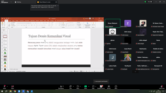Screen dimensions: 166x93
Task: Select Dessy Wahyuni participant tile
Action: coord(113,23)
